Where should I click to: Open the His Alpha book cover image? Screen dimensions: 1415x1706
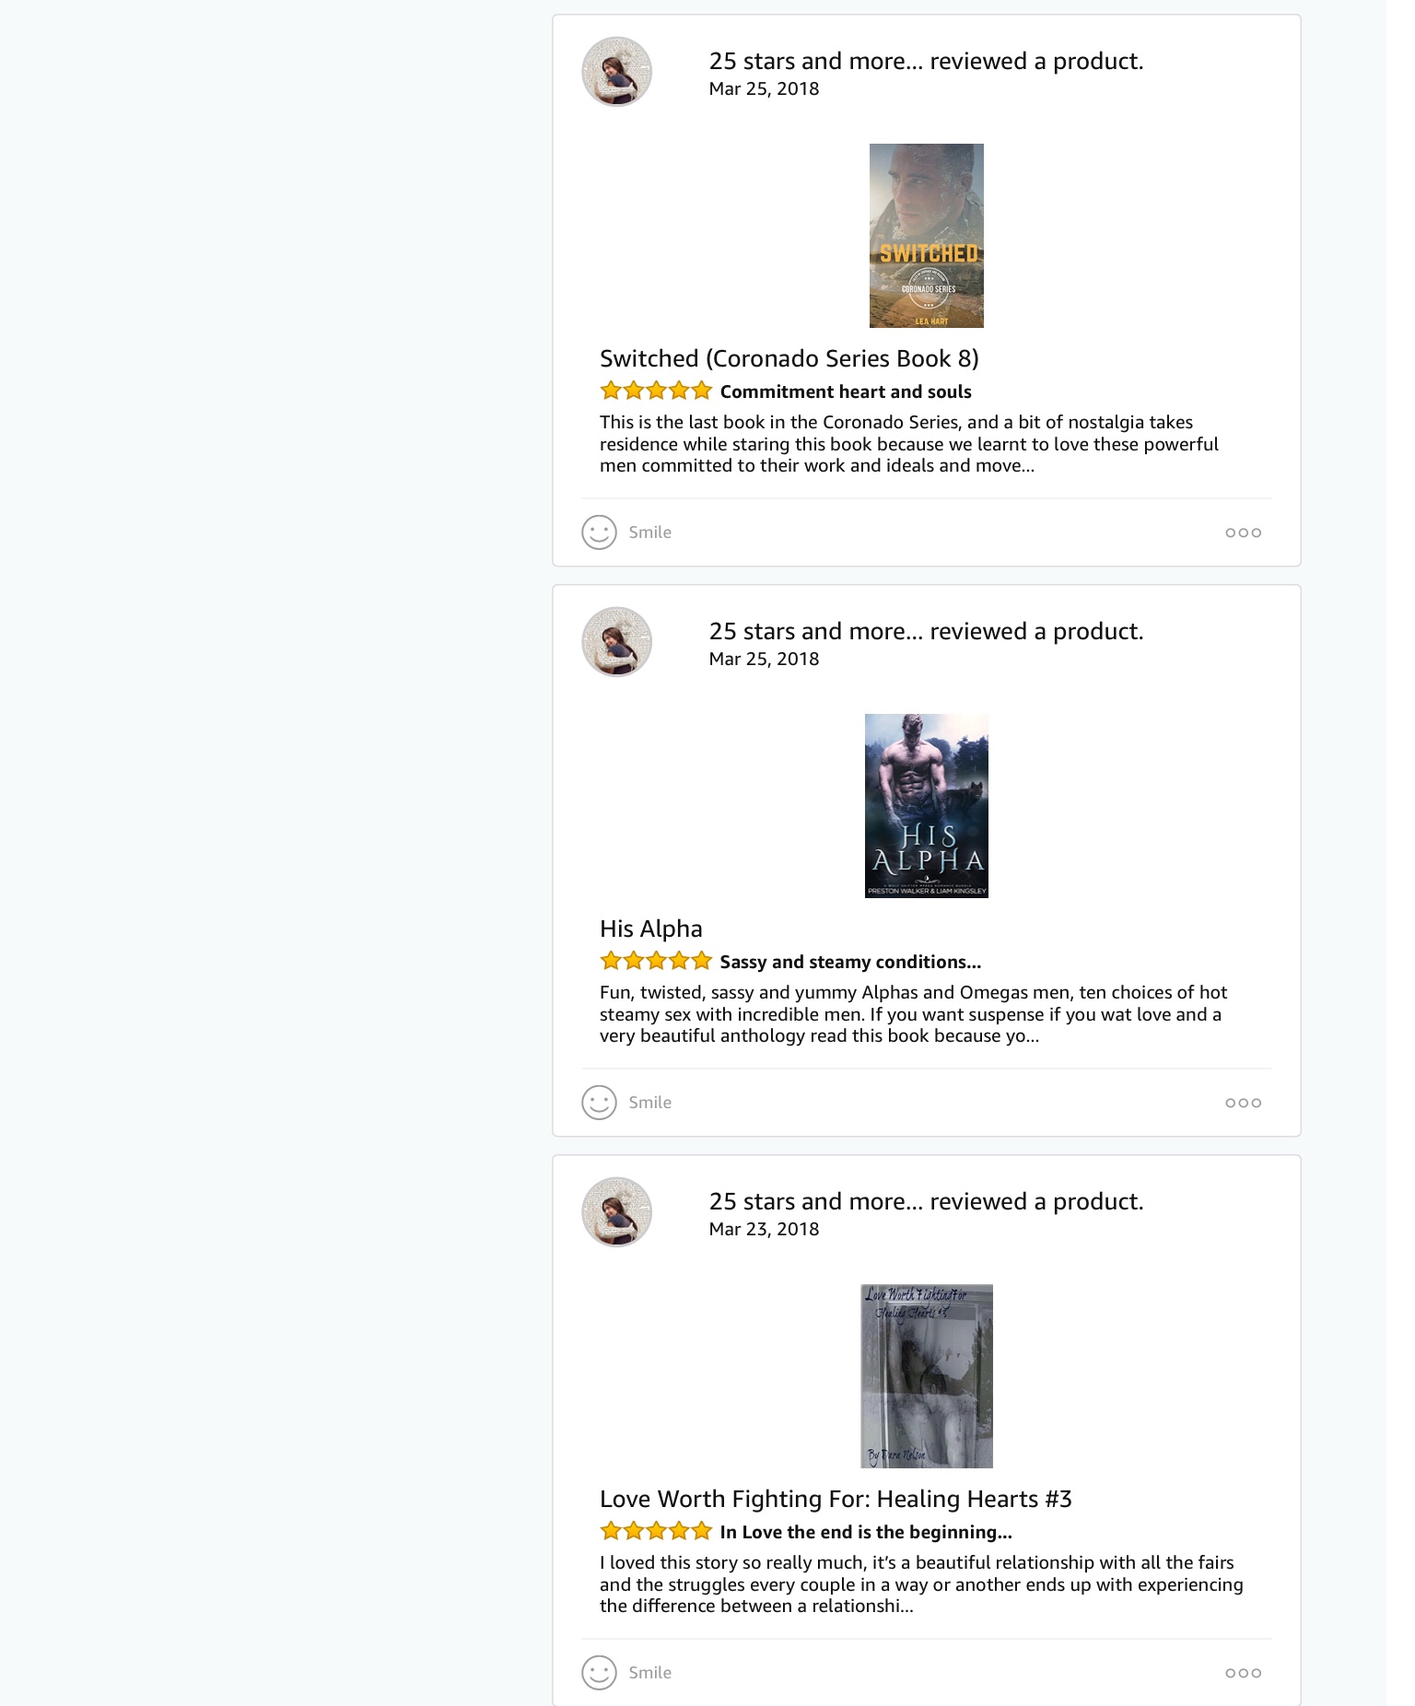pos(926,806)
